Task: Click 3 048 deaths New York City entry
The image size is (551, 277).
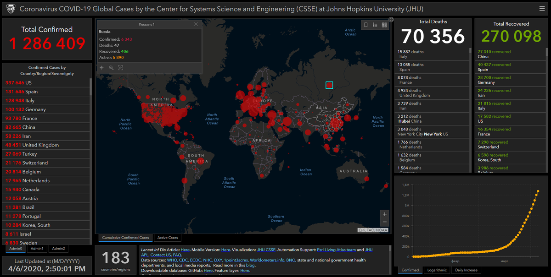Action: (x=432, y=131)
